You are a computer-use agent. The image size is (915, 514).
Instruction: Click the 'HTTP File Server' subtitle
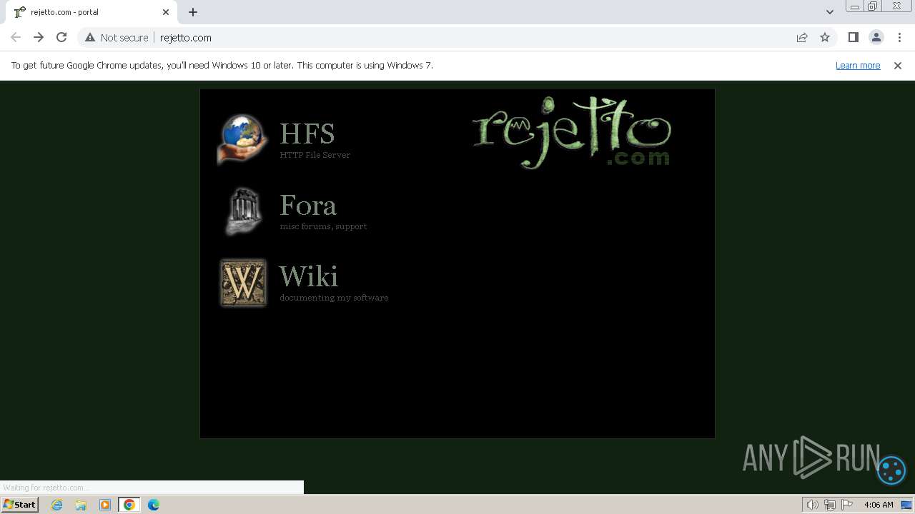(x=315, y=155)
